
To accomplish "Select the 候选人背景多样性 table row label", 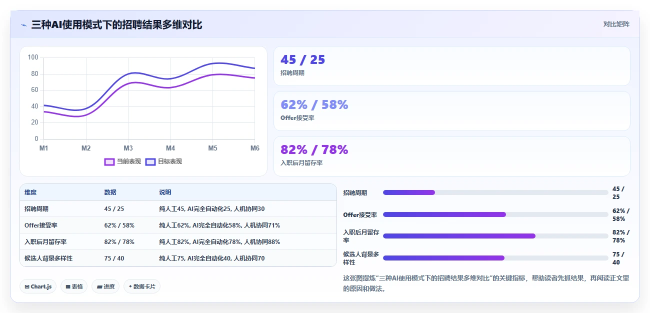I will click(48, 258).
